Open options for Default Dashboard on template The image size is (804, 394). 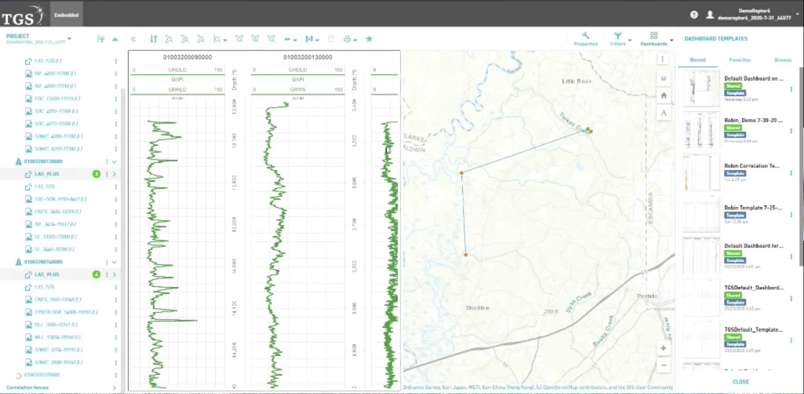click(x=791, y=89)
